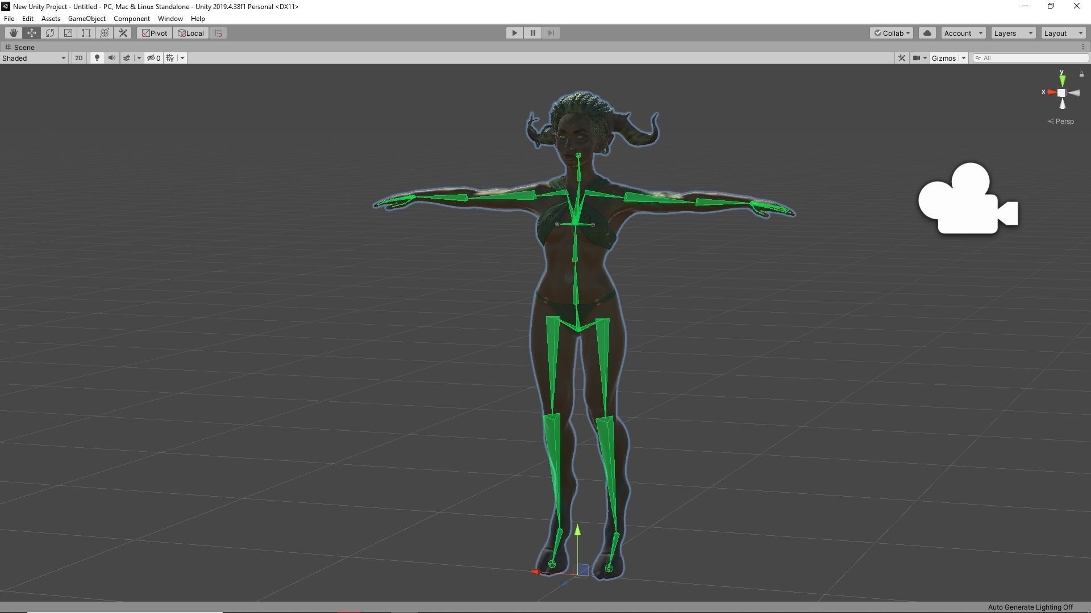
Task: Open the Layers dropdown
Action: (1013, 33)
